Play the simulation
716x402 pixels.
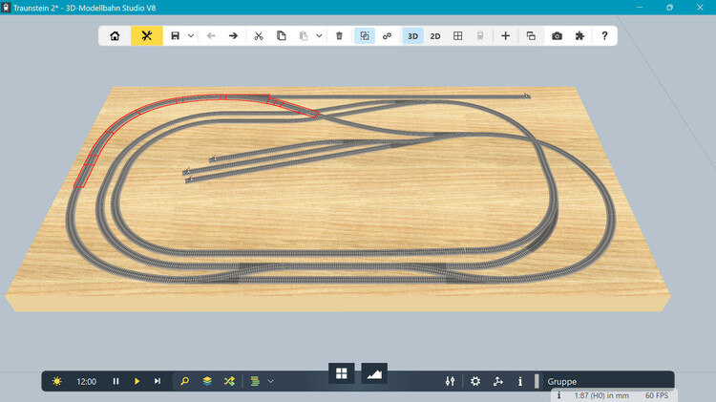(x=137, y=381)
